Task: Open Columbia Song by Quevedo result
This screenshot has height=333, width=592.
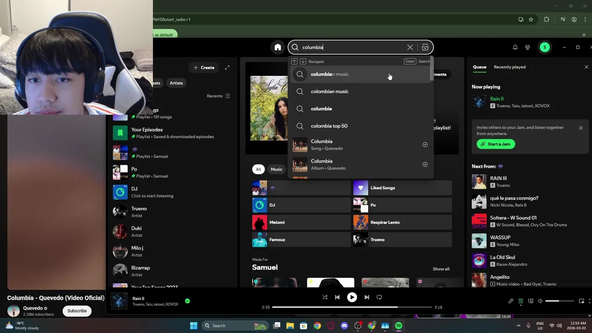Action: pos(360,145)
